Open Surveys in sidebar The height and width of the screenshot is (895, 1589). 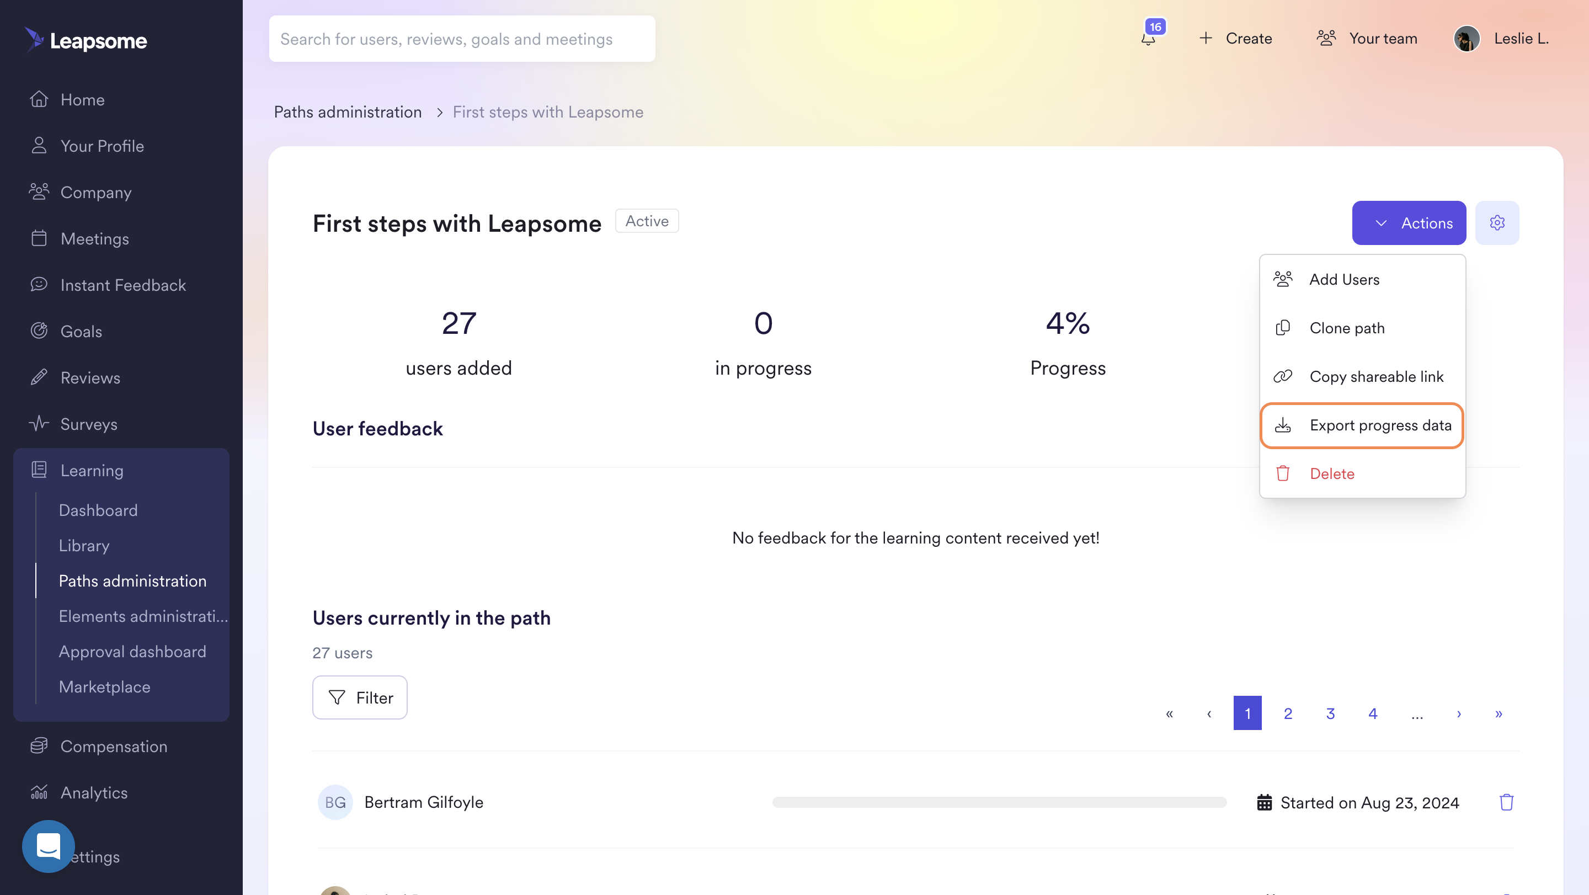coord(73,423)
